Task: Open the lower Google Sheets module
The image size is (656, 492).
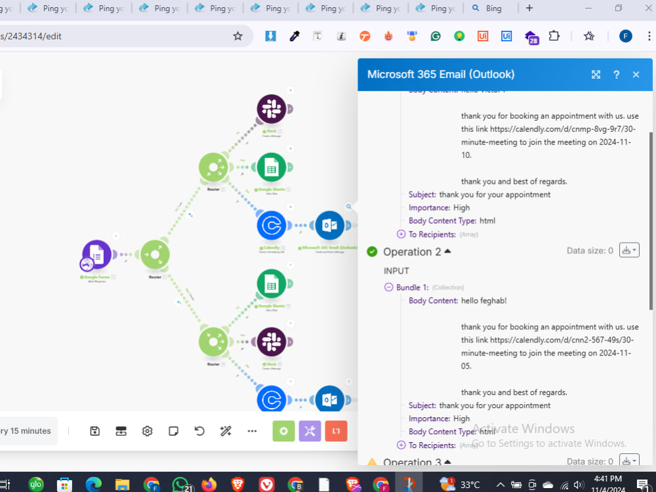Action: pos(272,284)
